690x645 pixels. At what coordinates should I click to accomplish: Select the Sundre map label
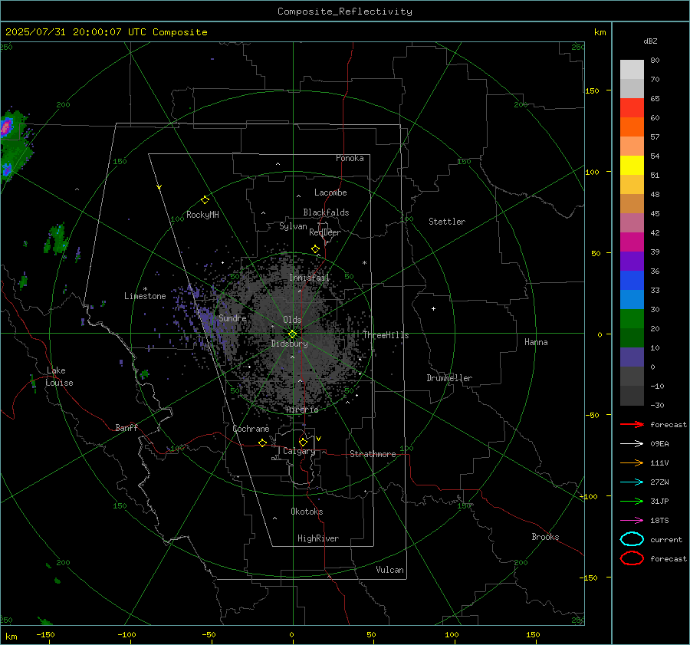232,318
